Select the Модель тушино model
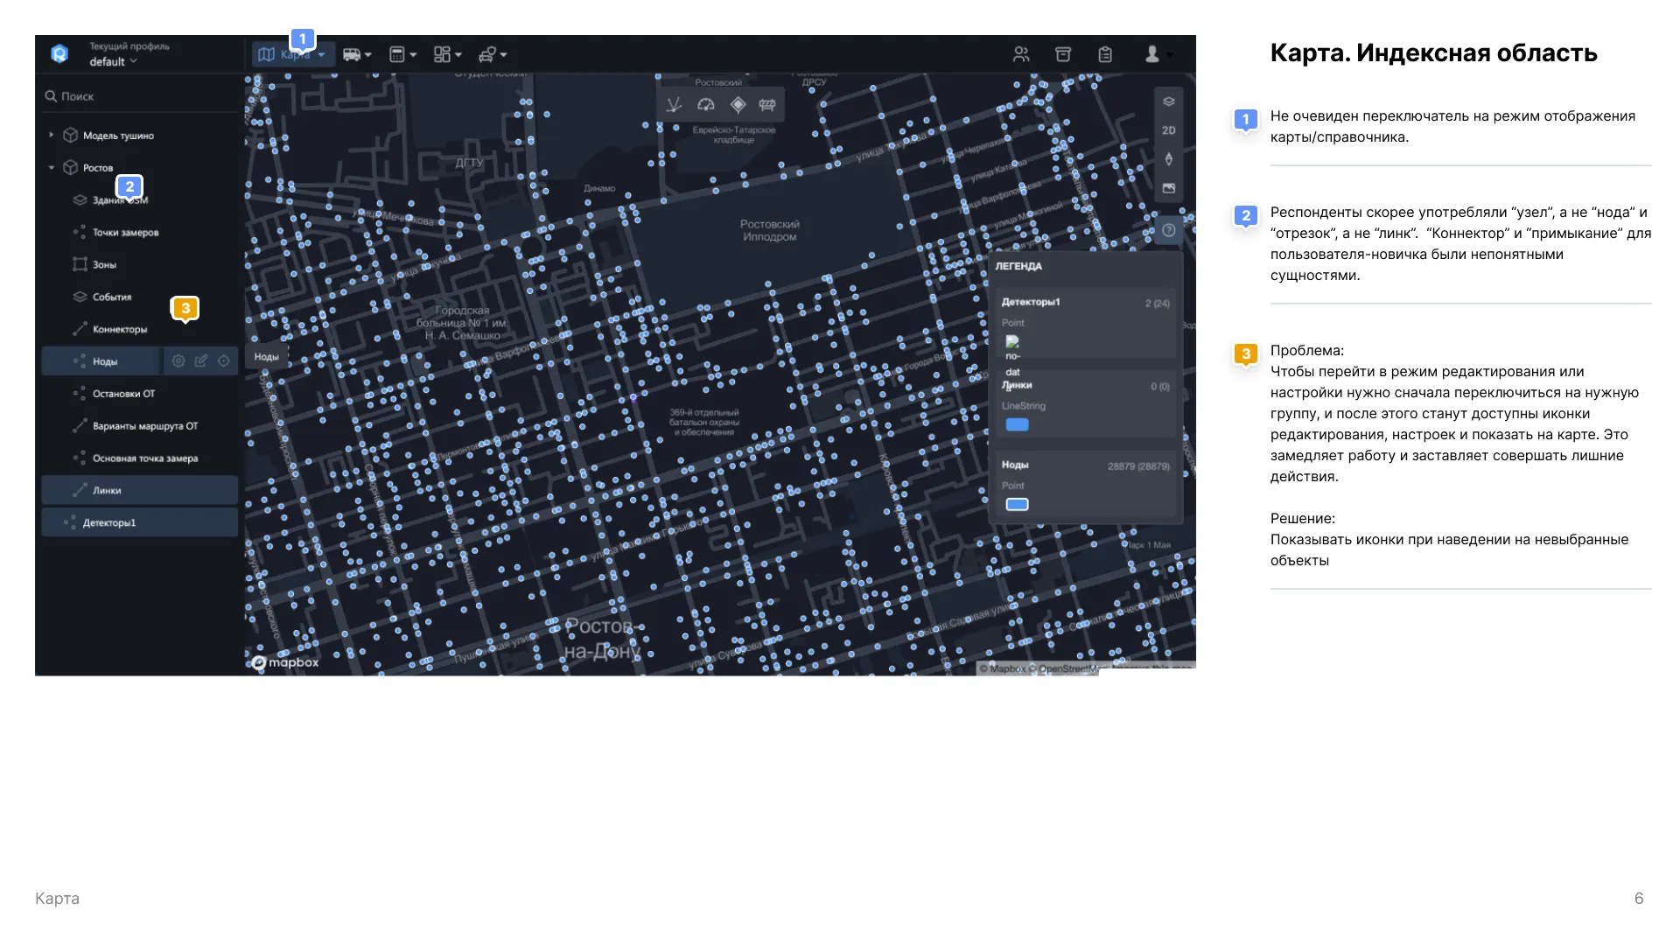This screenshot has height=945, width=1680. (118, 136)
